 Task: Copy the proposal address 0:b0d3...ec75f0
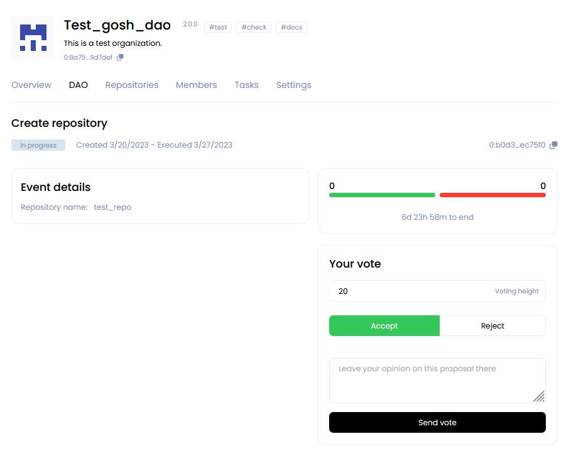click(x=553, y=145)
